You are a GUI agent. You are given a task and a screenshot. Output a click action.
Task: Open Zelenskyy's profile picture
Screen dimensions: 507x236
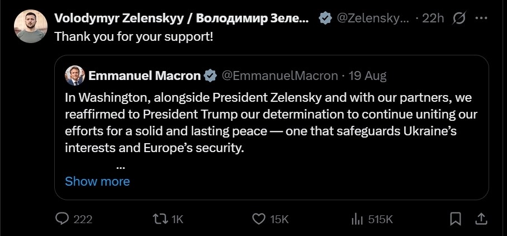[30, 26]
